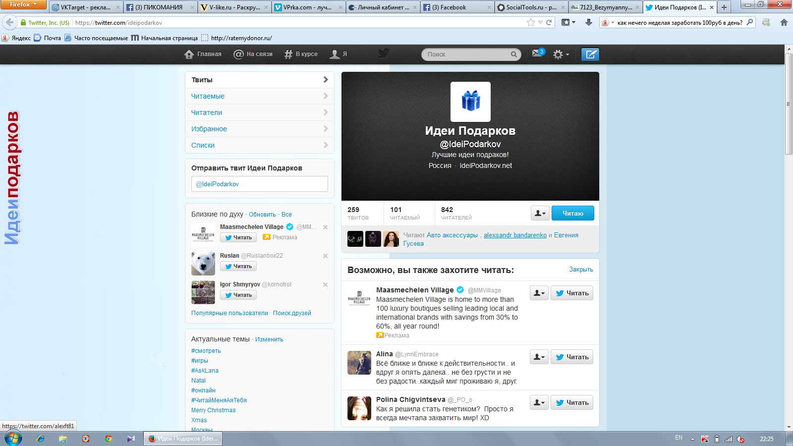
Task: Dismiss Ruslan sidebar suggestion
Action: coord(326,256)
